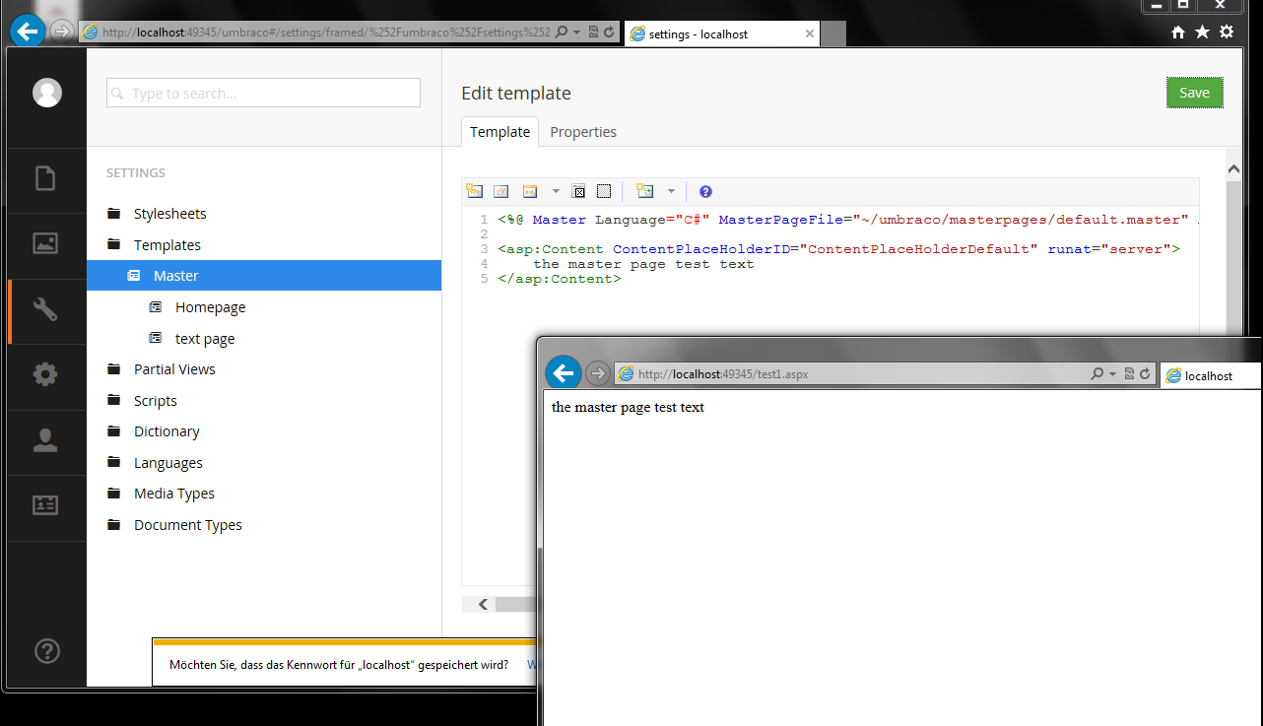Viewport: 1263px width, 726px height.
Task: Click Insert Umbraco page field icon
Action: point(474,191)
